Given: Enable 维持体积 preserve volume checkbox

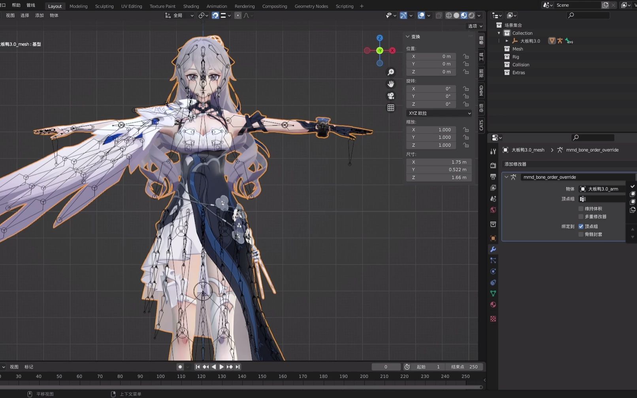Looking at the screenshot, I should tap(581, 208).
